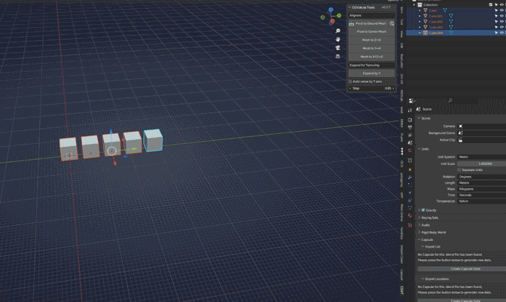506x302 pixels.
Task: Open the Output properties tab icon
Action: 410,127
